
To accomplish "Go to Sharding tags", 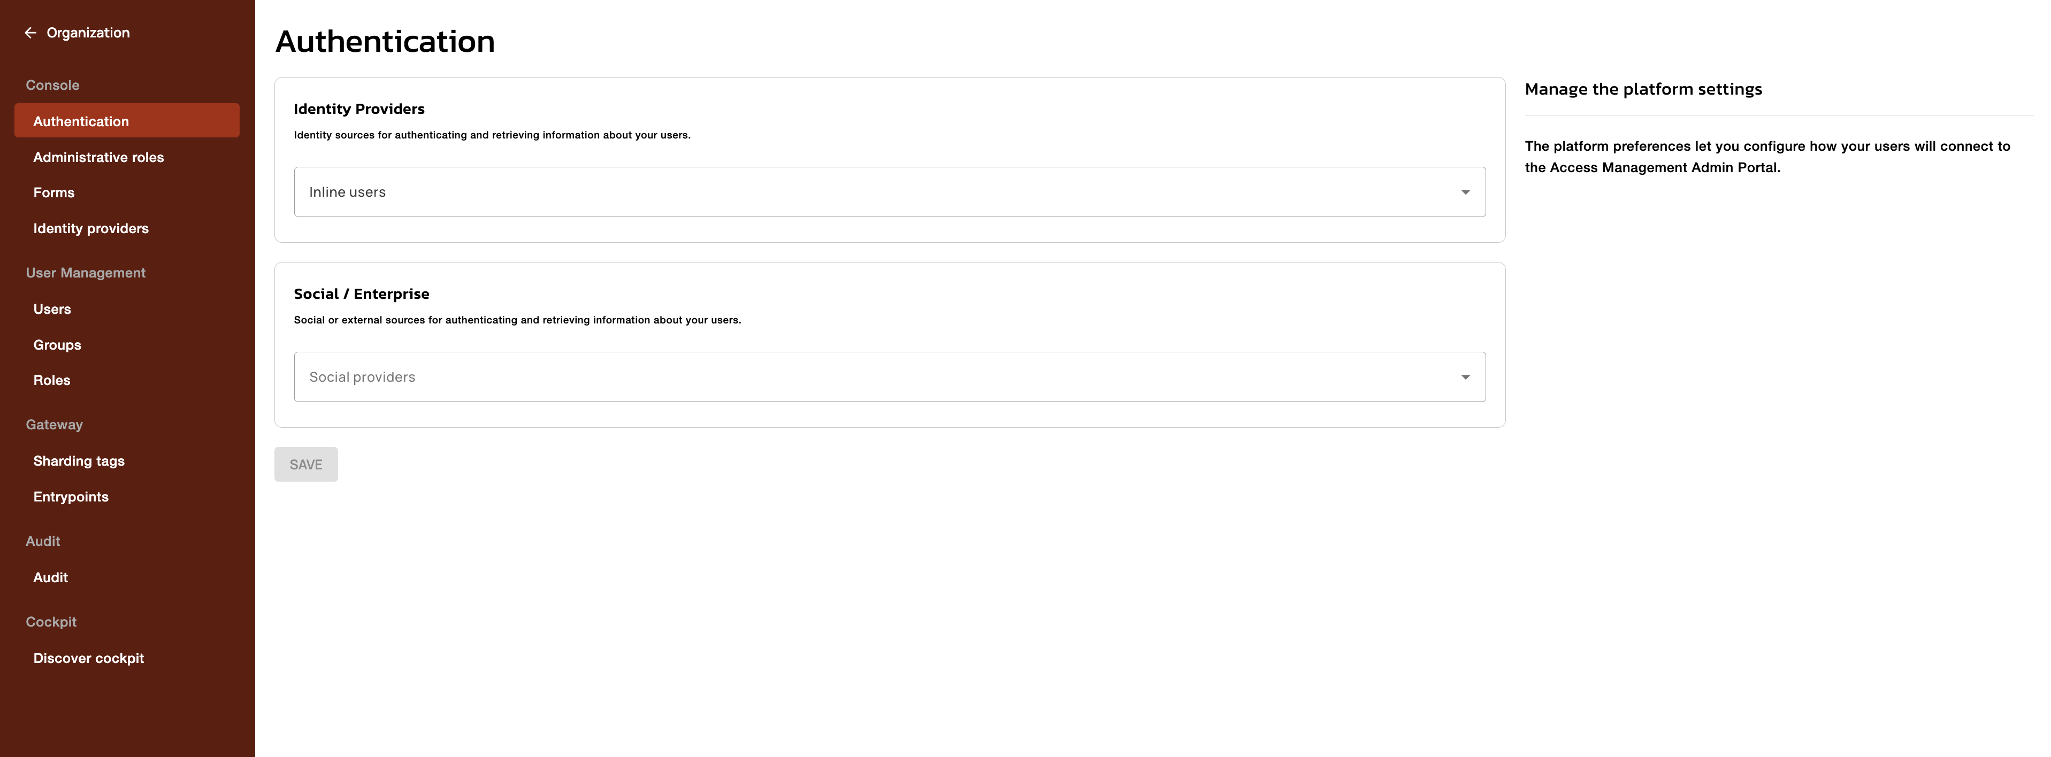I will (79, 461).
